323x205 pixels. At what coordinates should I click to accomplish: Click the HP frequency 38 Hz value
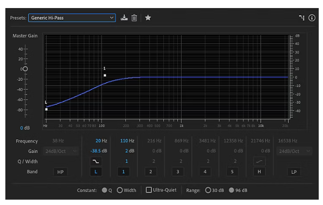[58, 141]
